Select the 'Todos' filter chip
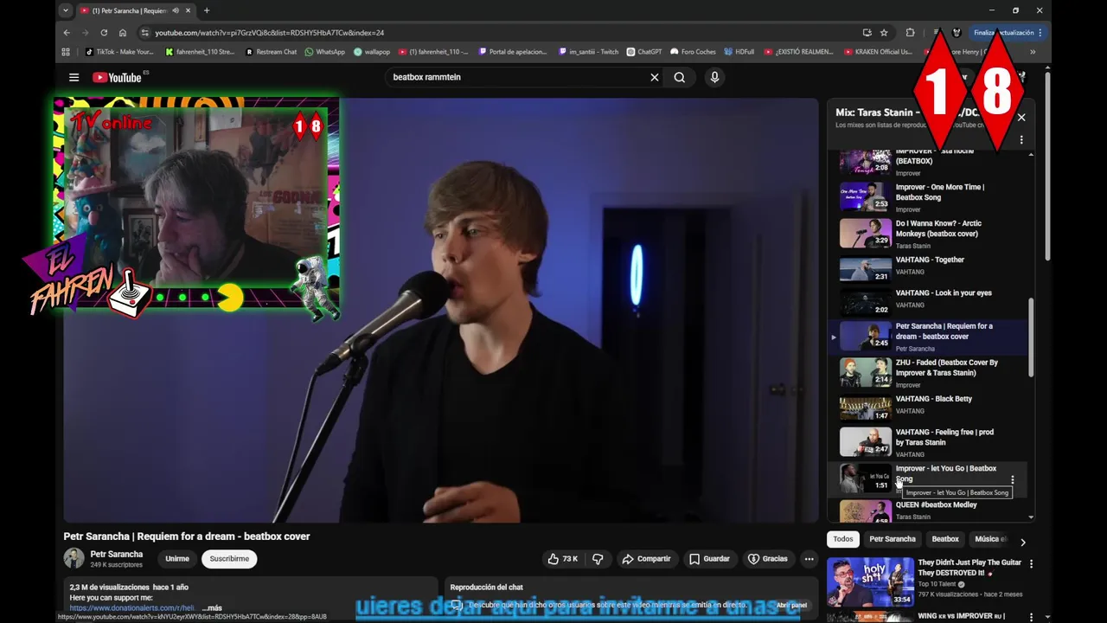 843,539
